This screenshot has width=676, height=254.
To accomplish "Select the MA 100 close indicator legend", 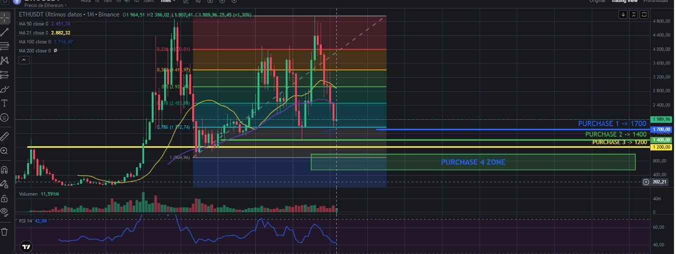I will tap(46, 42).
